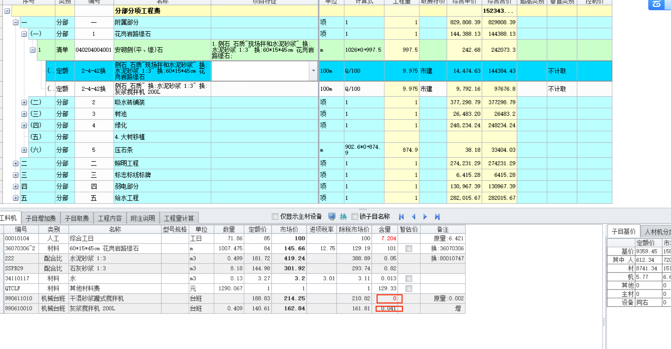Image resolution: width=671 pixels, height=349 pixels.
Task: Expand the 绿化 subsection
Action: tap(24, 125)
